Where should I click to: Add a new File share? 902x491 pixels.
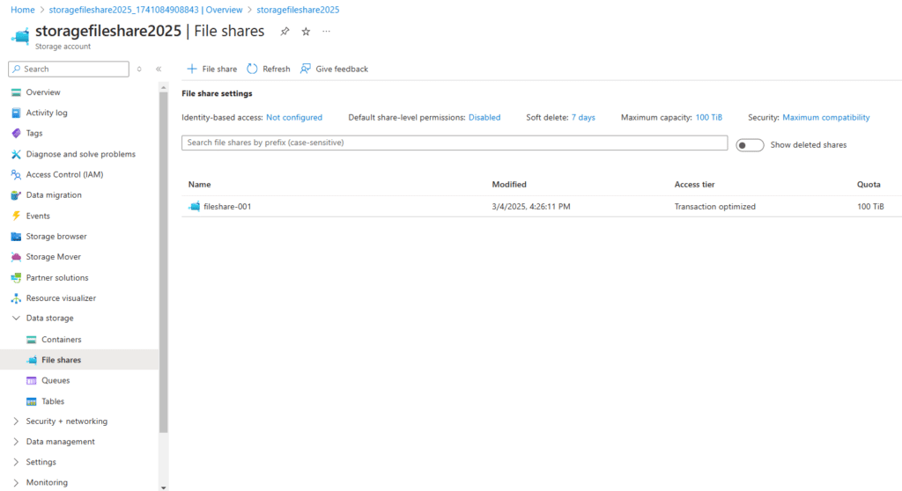click(x=212, y=69)
